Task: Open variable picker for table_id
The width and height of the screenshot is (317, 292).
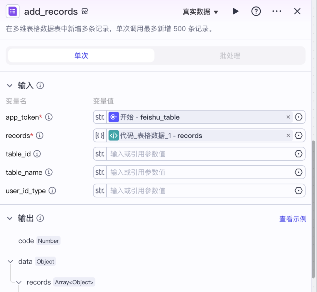Action: (299, 154)
